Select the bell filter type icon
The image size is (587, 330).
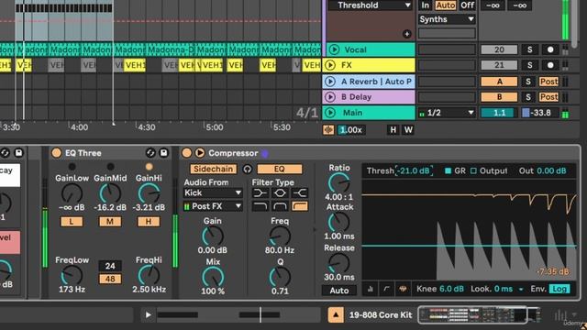click(x=280, y=193)
